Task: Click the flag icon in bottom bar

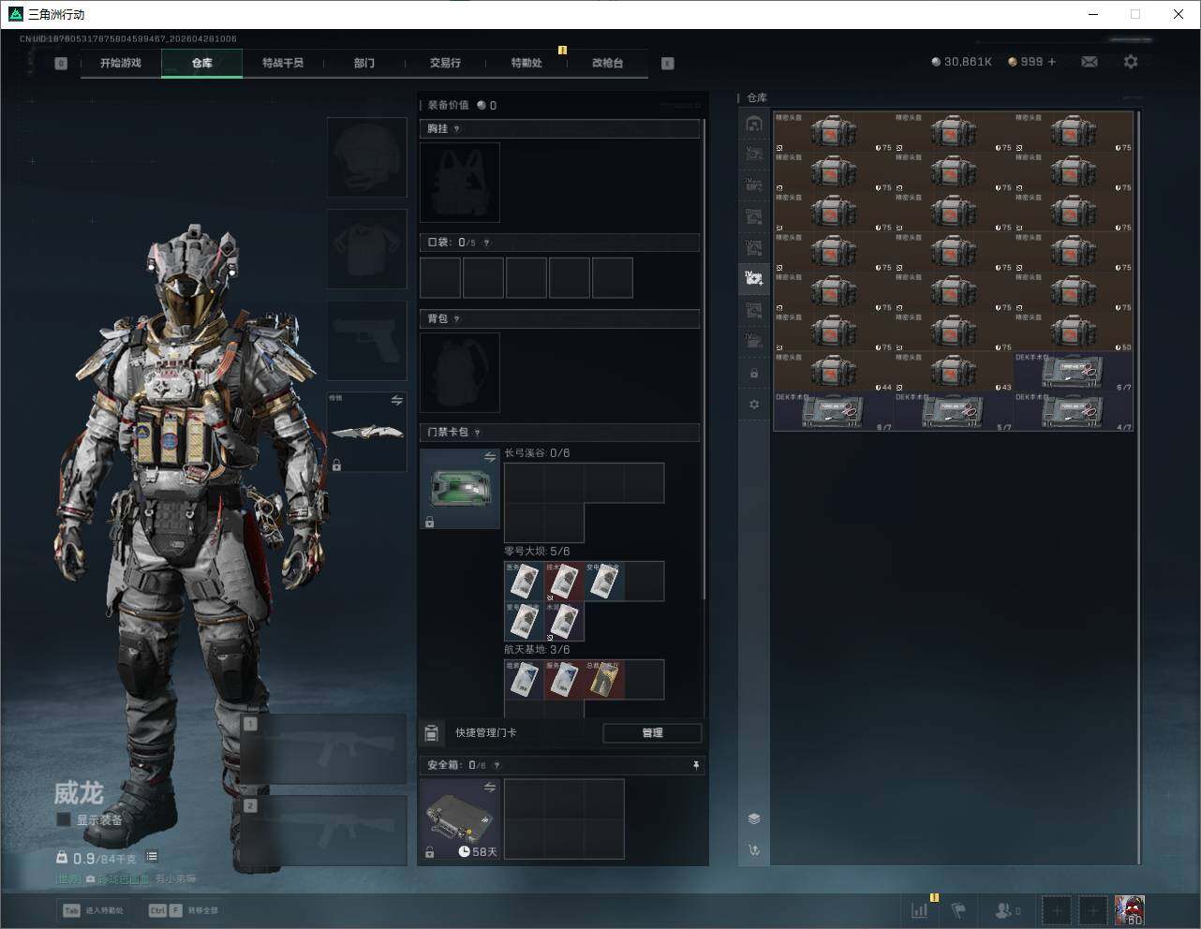Action: point(958,909)
